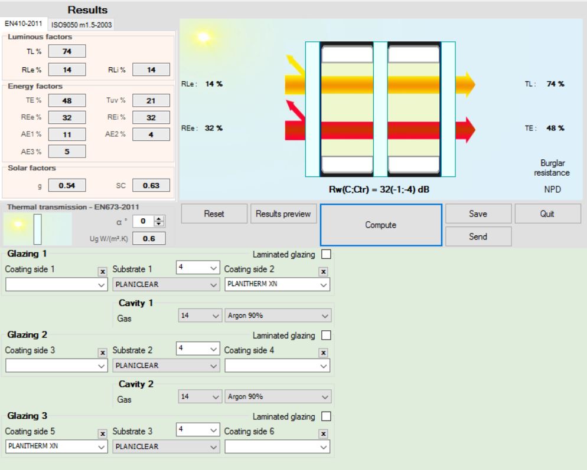The image size is (587, 470).
Task: Enable Laminated glazing for Glazing 2
Action: (x=326, y=336)
